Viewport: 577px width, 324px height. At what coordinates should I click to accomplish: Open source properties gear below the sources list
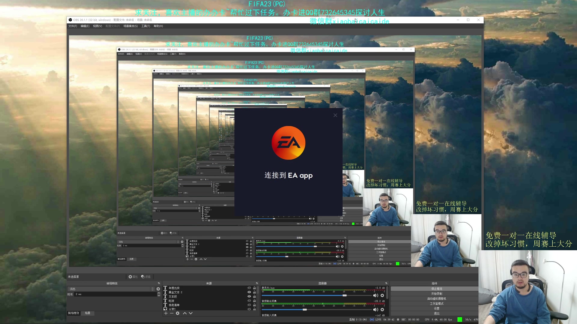178,313
